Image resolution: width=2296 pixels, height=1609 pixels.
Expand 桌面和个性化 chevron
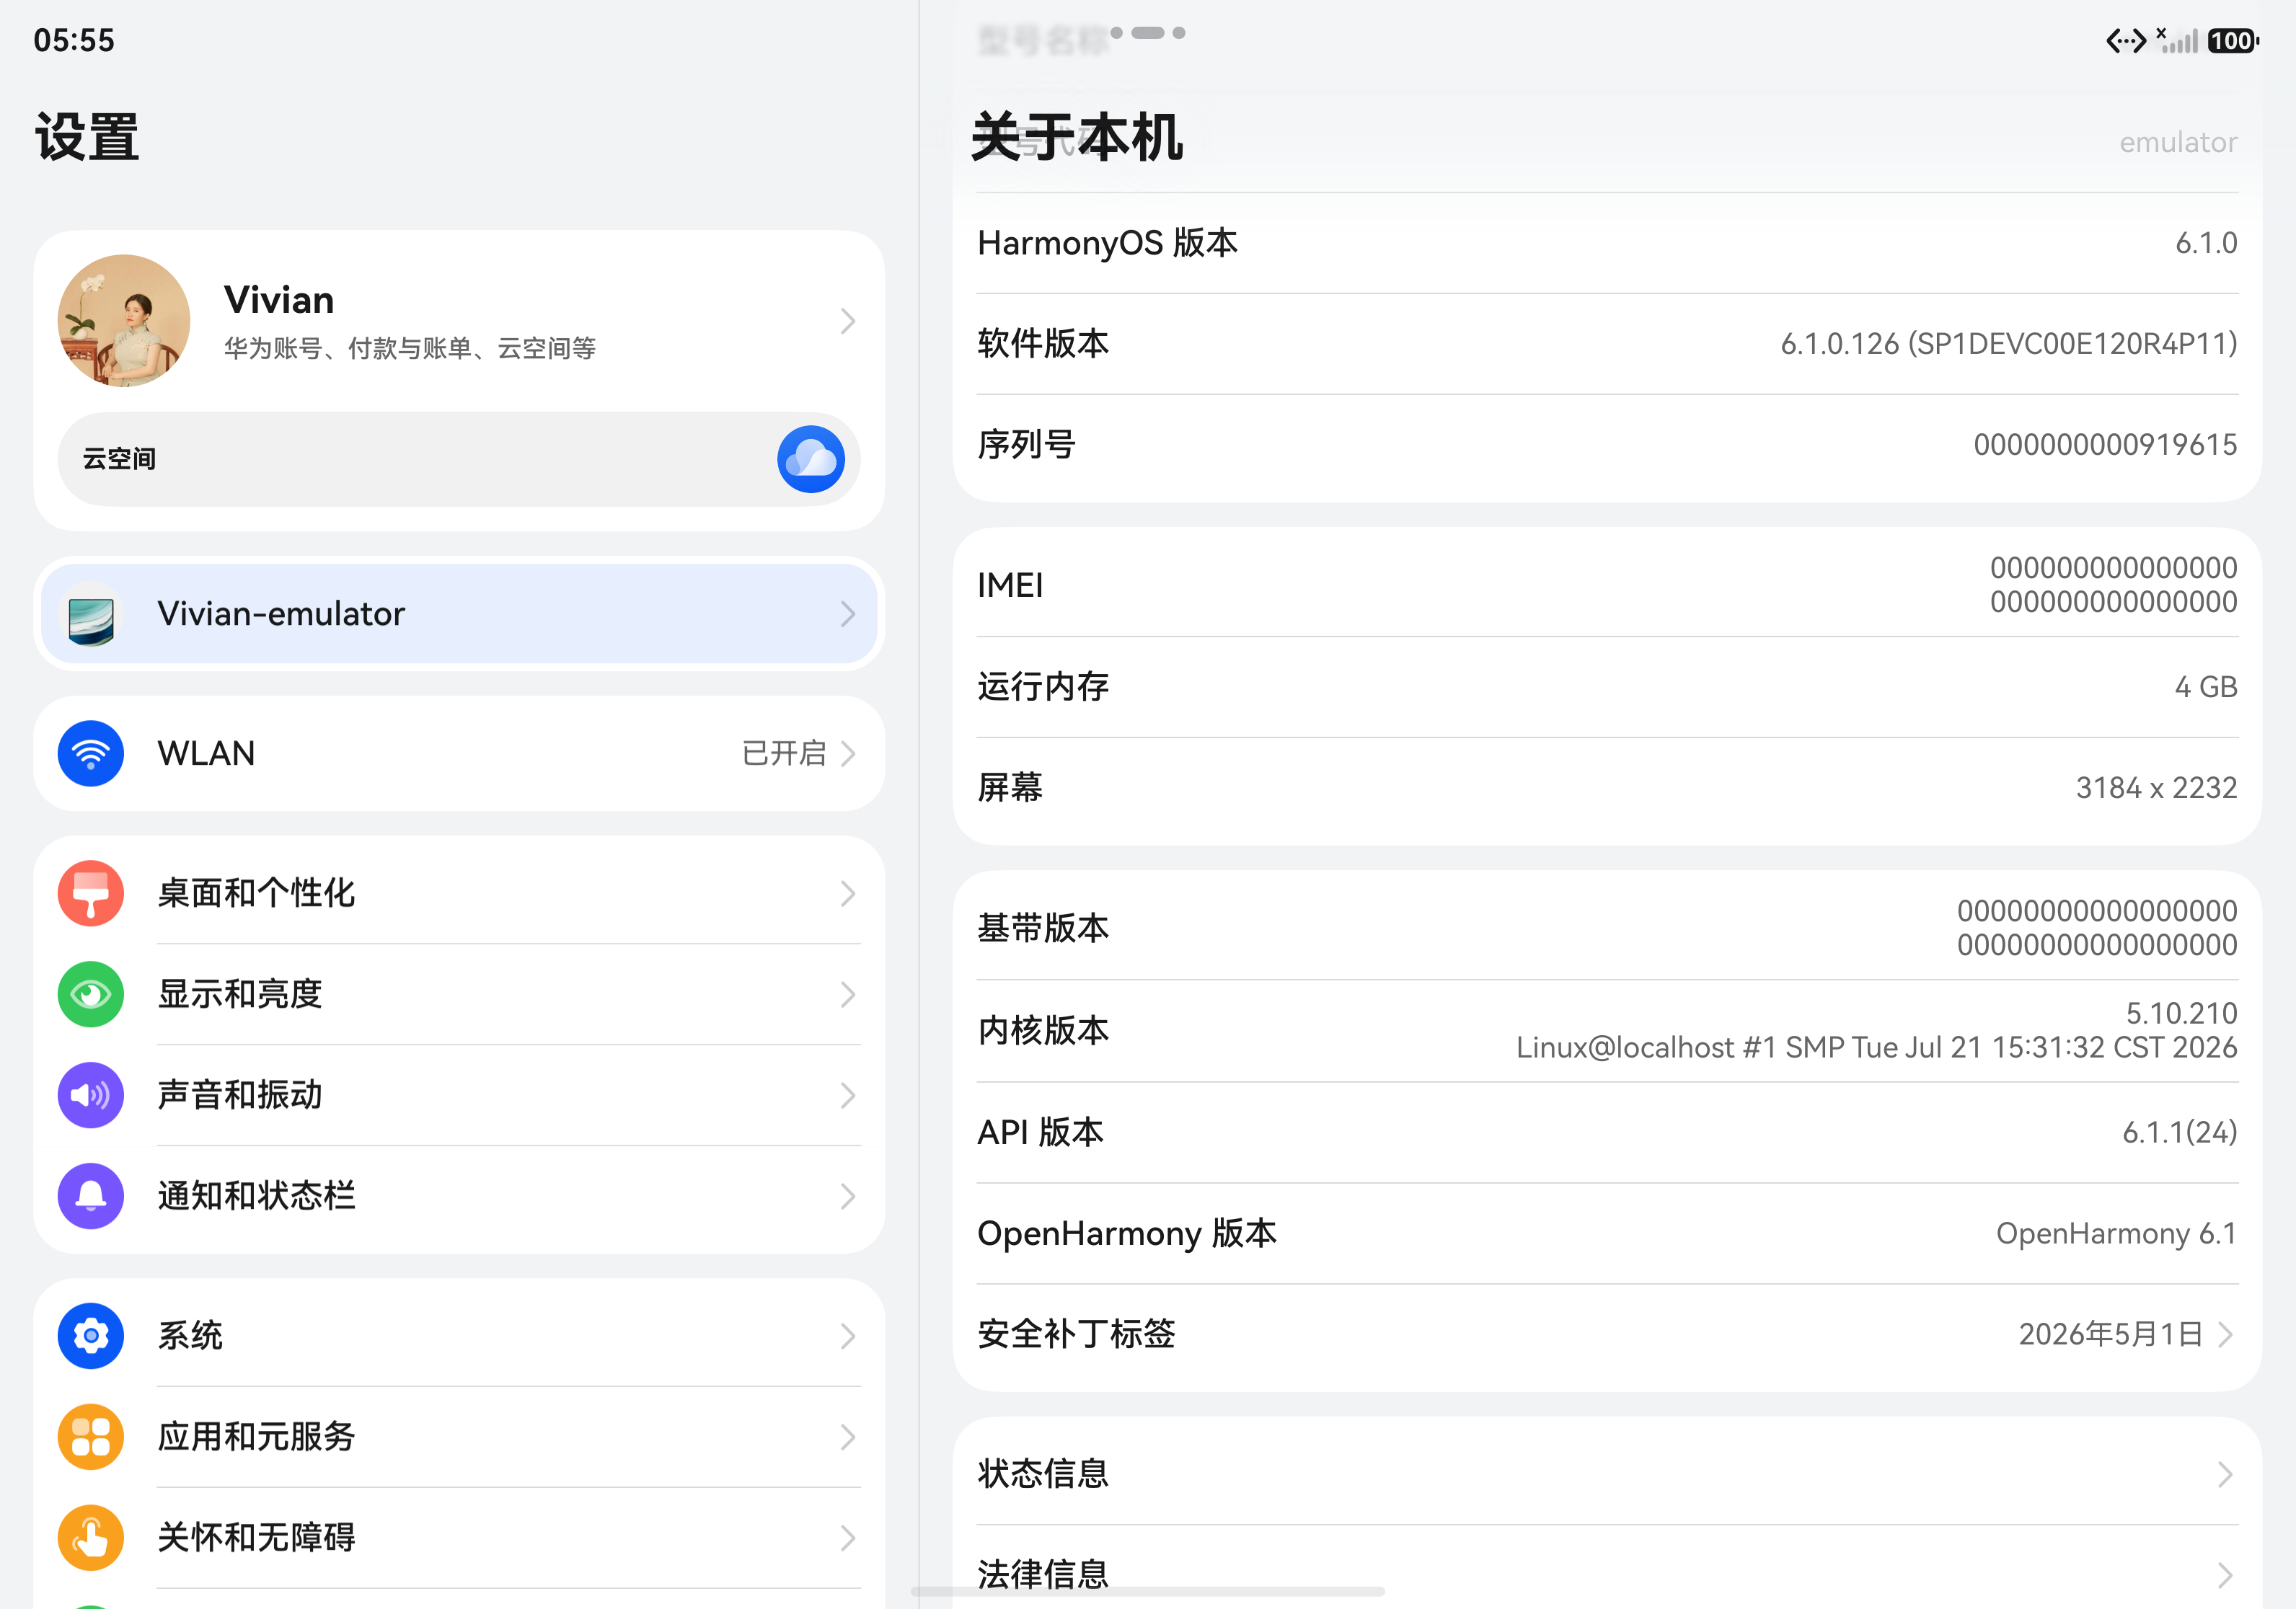pyautogui.click(x=848, y=893)
